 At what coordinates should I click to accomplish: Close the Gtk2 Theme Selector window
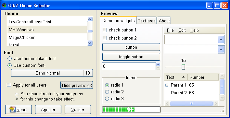click(x=224, y=6)
